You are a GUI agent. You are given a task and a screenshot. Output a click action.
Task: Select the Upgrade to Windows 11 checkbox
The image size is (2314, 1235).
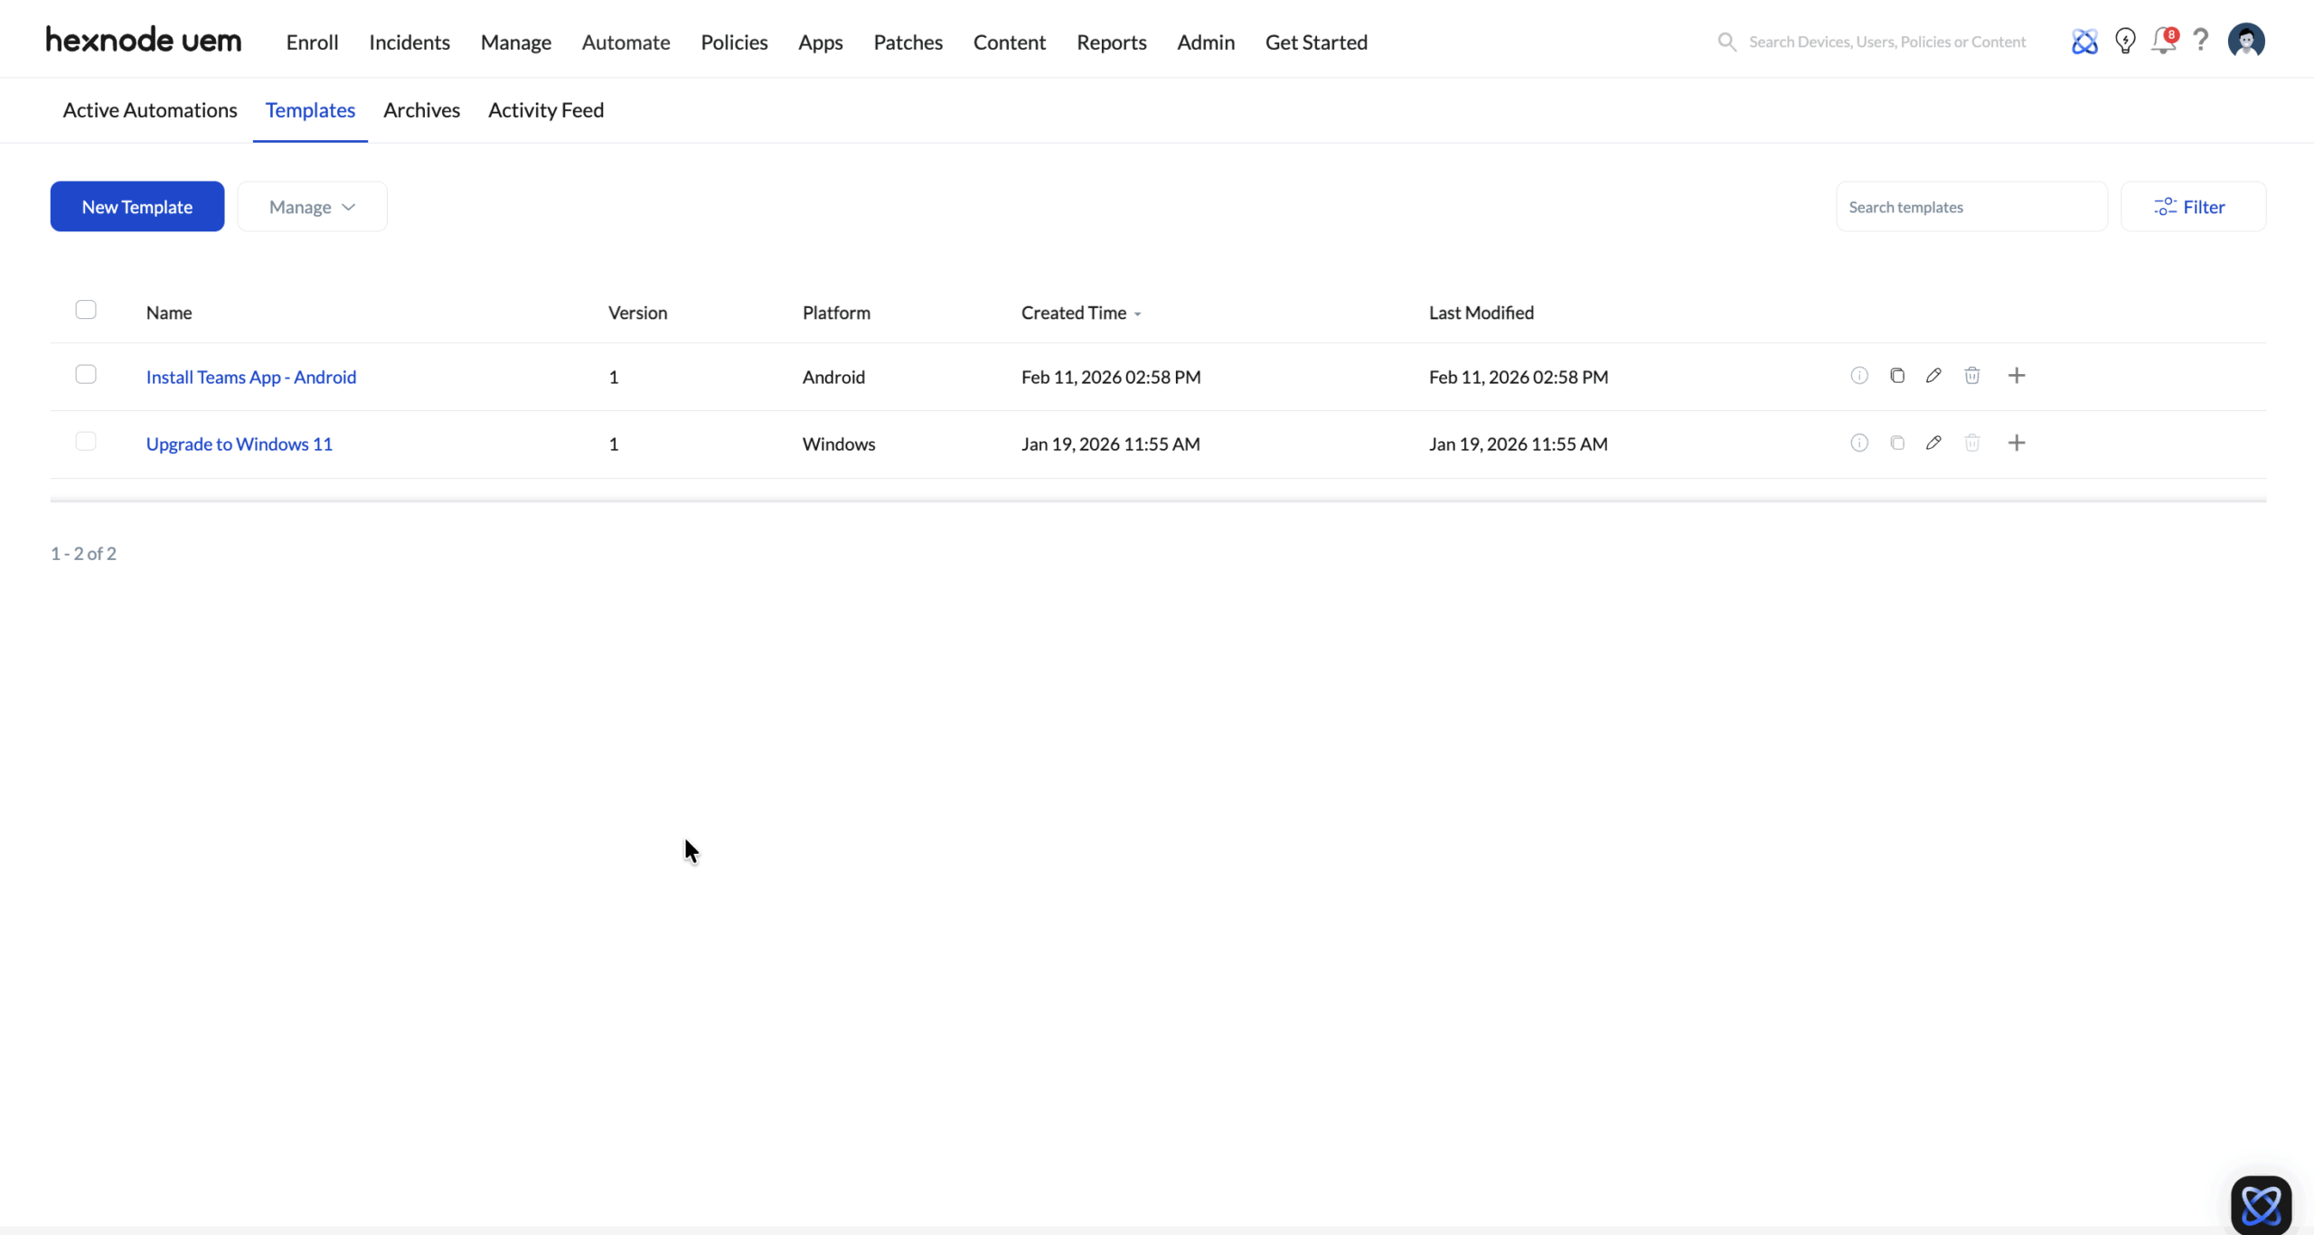click(x=86, y=441)
